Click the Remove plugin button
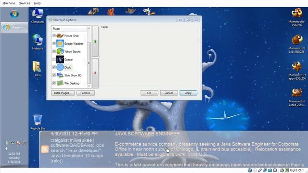This screenshot has width=308, height=173. click(86, 93)
